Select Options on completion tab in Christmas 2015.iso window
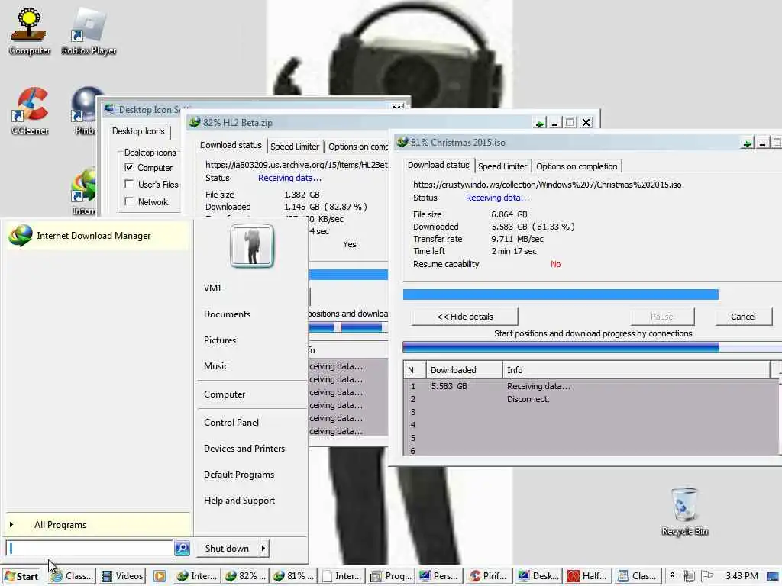Screen dimensions: 782x586 tap(577, 166)
